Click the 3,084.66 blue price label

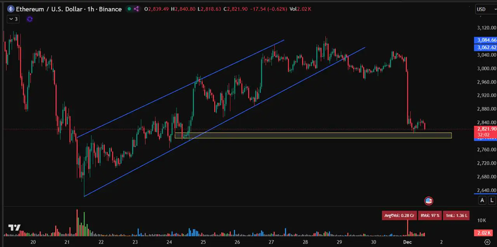pos(486,40)
